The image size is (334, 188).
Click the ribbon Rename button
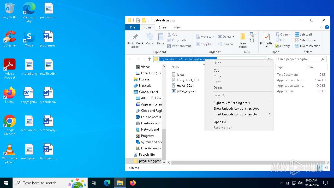[226, 44]
